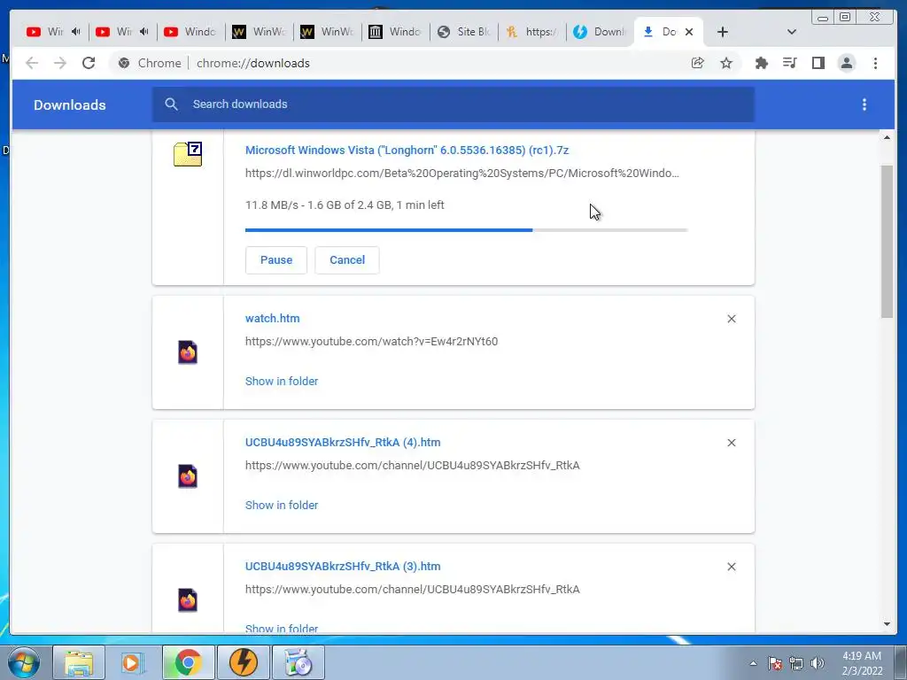Screen dimensions: 907x680
Task: Open a new tab with the plus button
Action: point(722,32)
